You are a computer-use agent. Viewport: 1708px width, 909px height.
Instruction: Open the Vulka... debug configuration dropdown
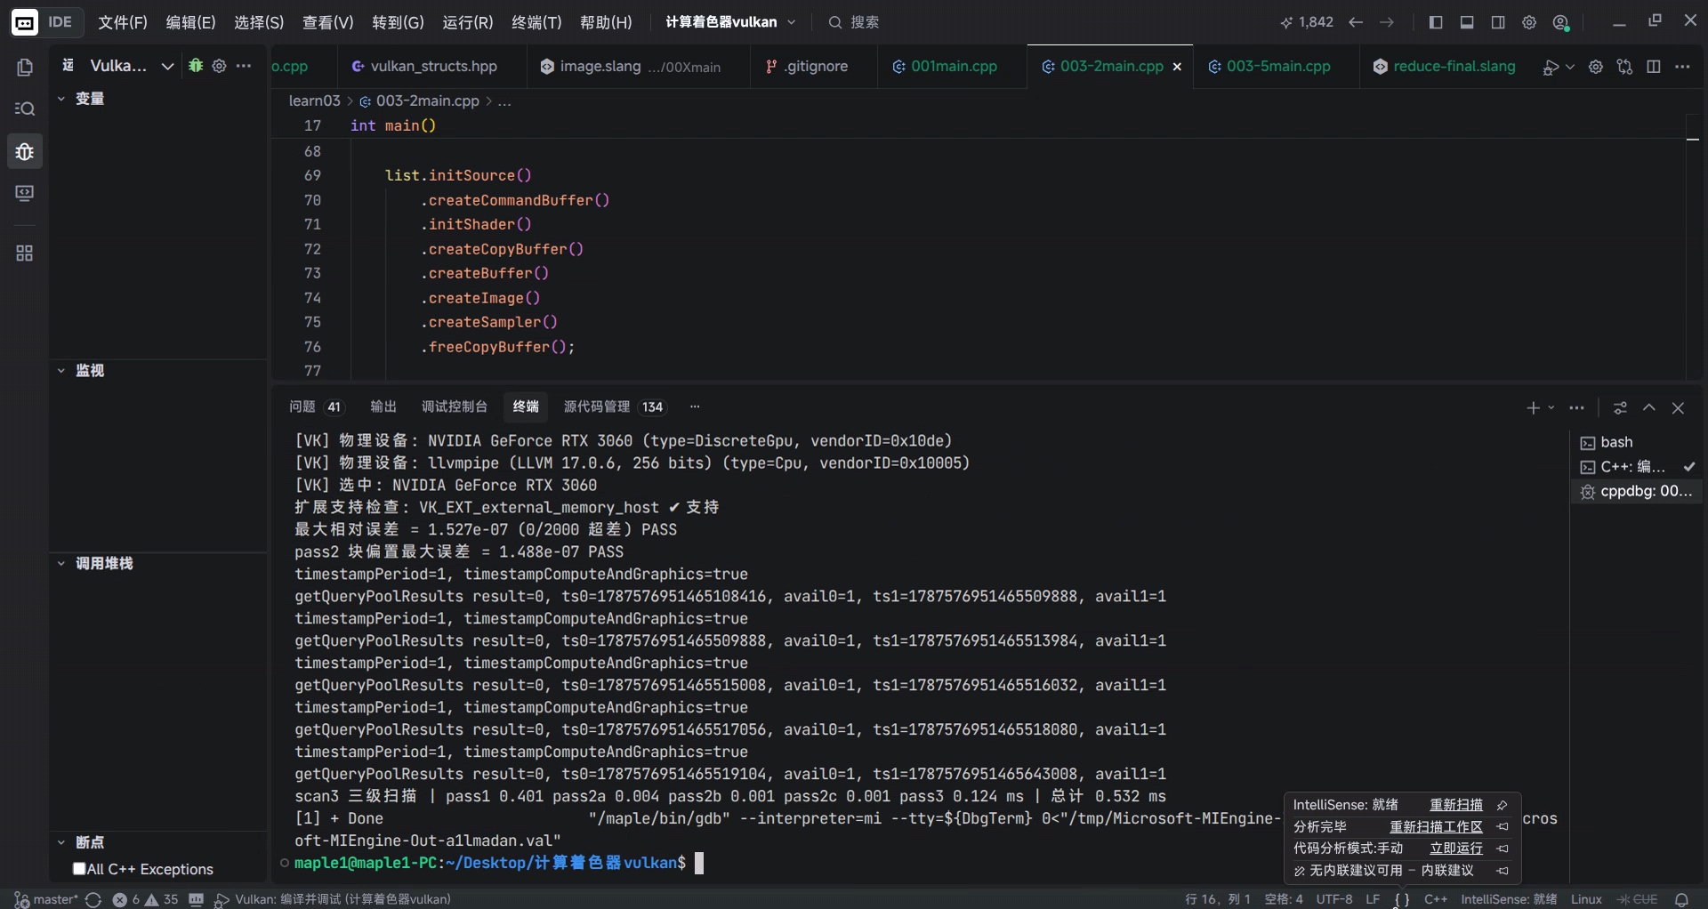pos(132,66)
